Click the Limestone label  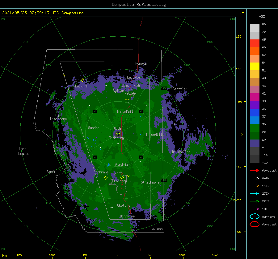[x=58, y=119]
